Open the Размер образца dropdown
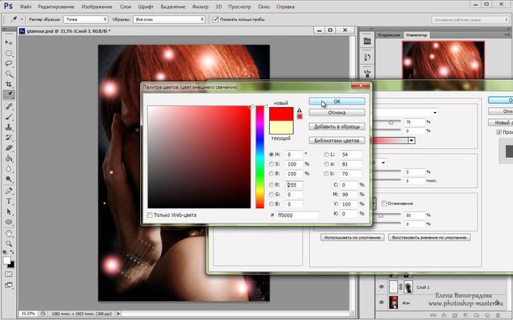Screen dimensions: 513x320 click(x=84, y=19)
